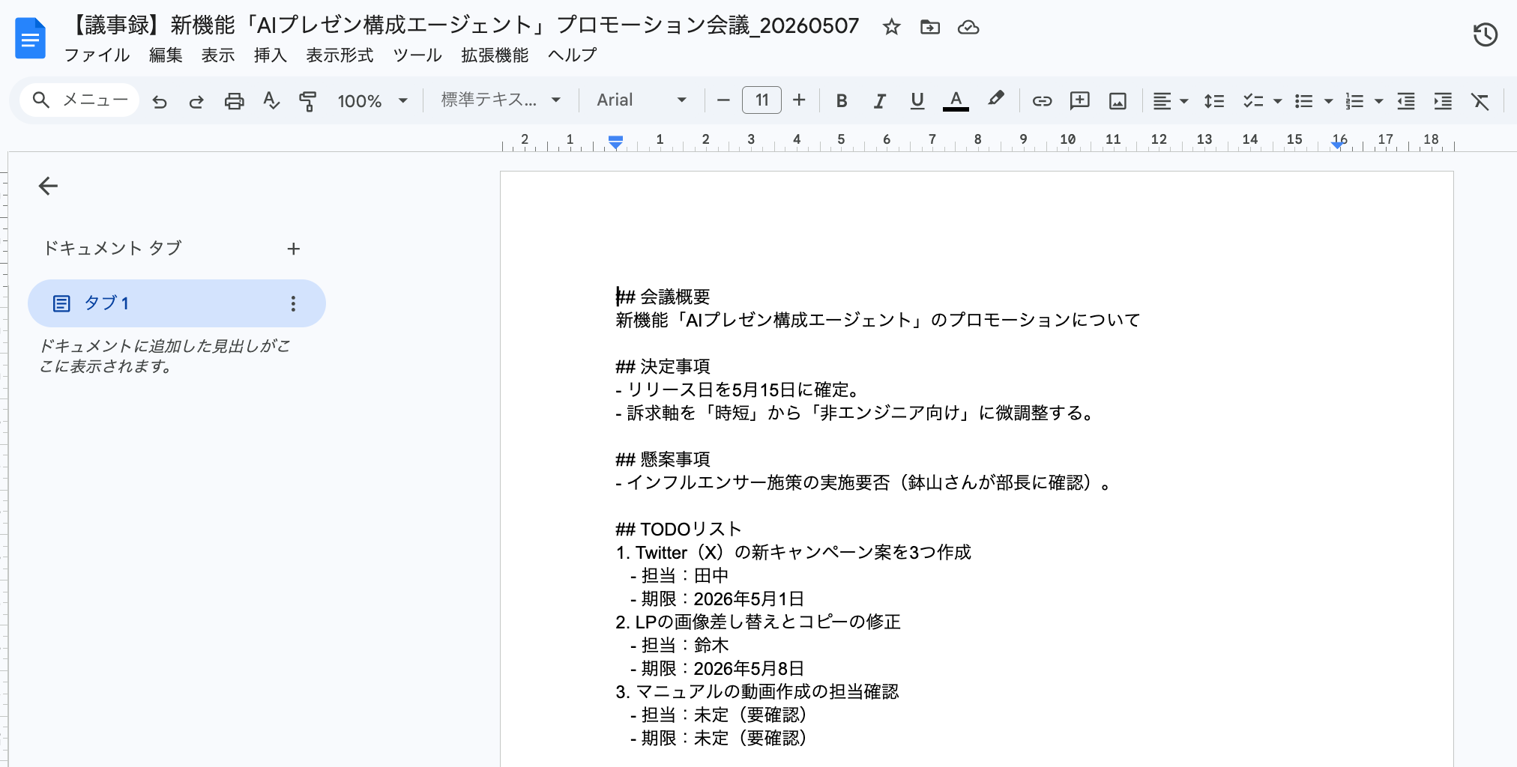Insert a link

point(1042,101)
